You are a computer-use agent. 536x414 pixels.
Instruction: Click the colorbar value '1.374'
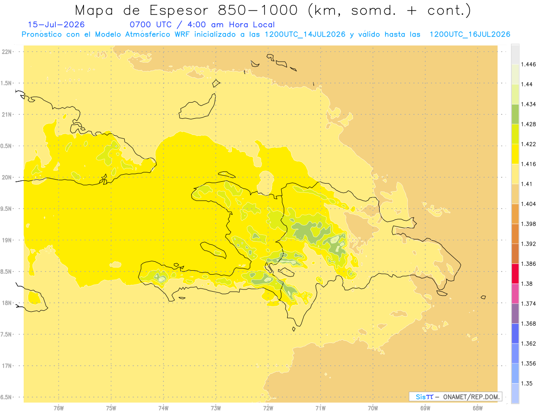(528, 304)
